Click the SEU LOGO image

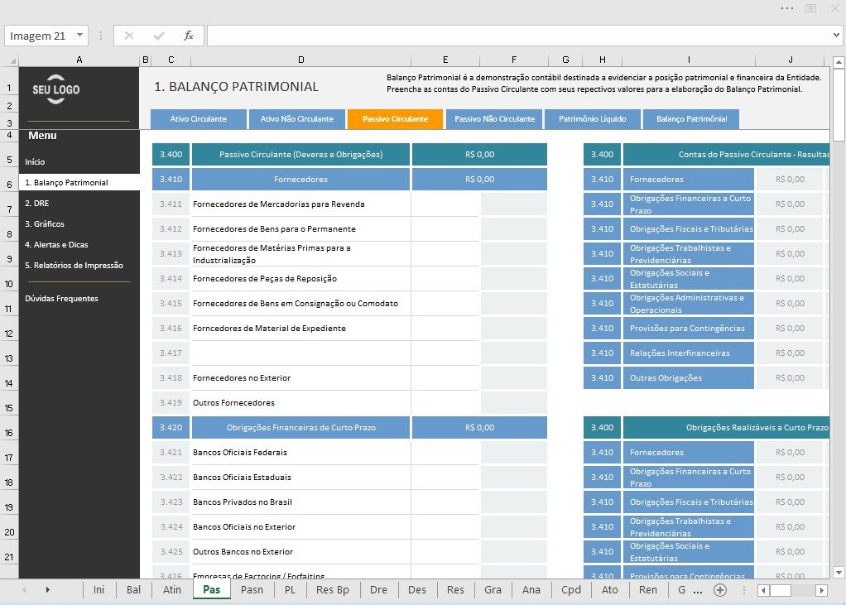pyautogui.click(x=55, y=89)
